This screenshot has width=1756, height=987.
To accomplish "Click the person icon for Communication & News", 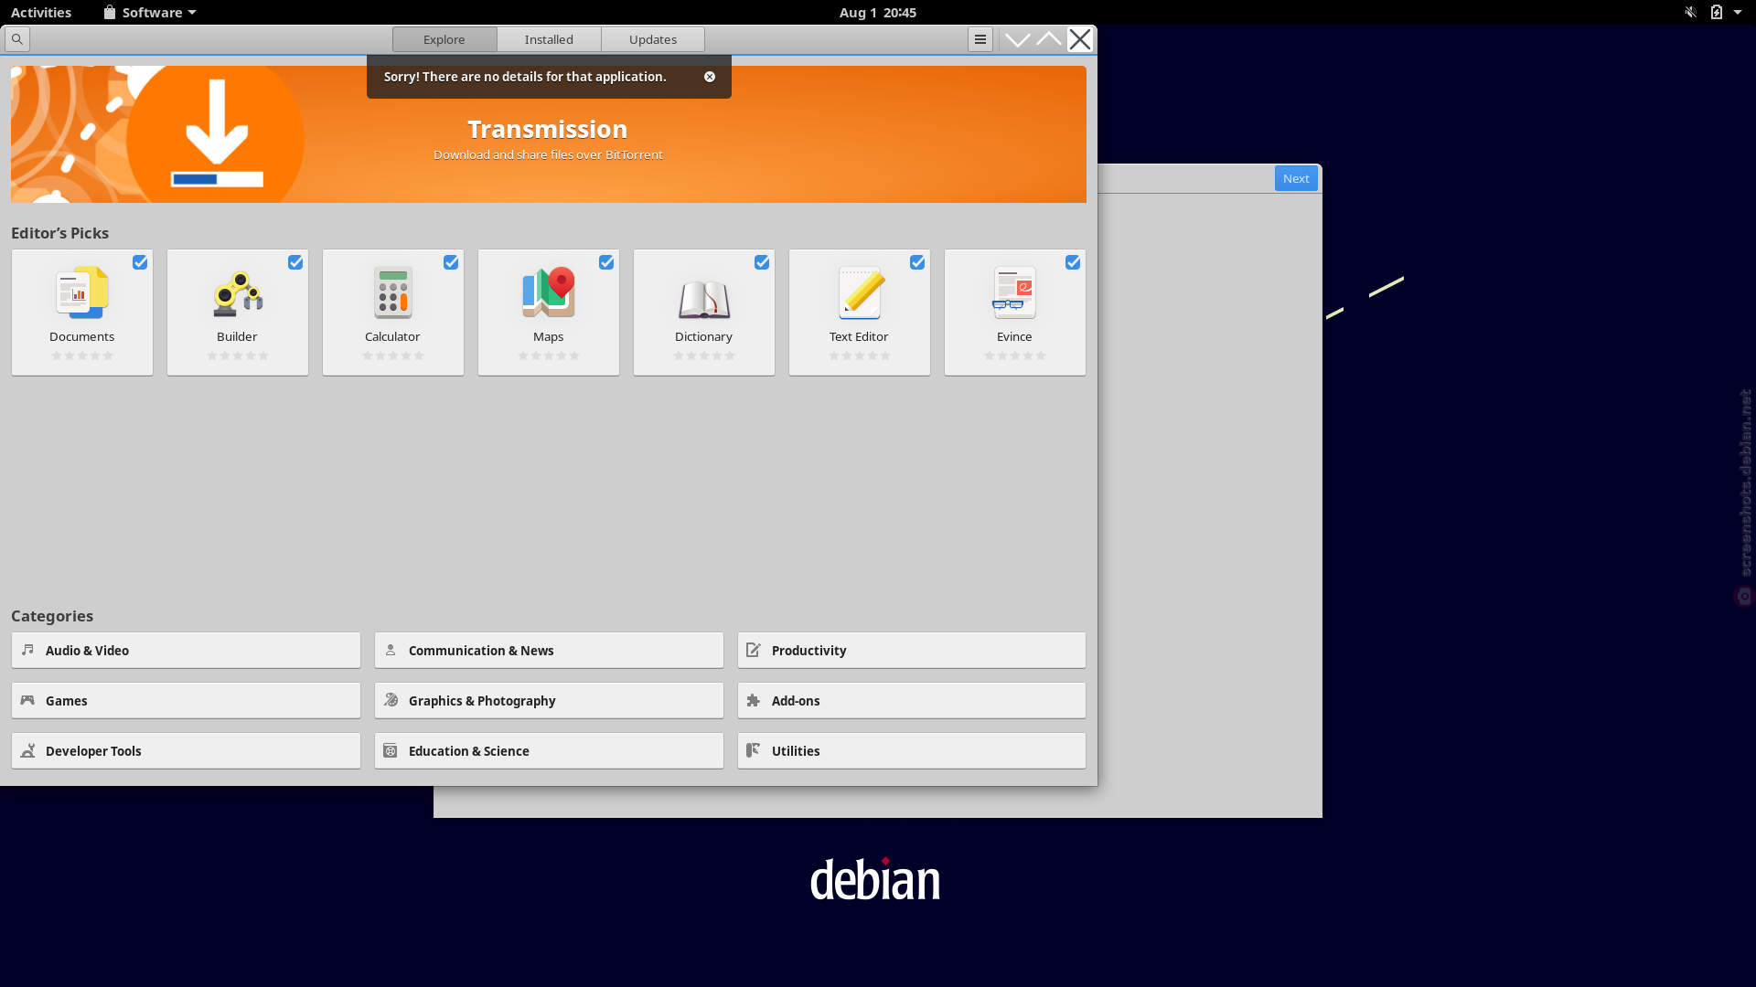I will 391,650.
